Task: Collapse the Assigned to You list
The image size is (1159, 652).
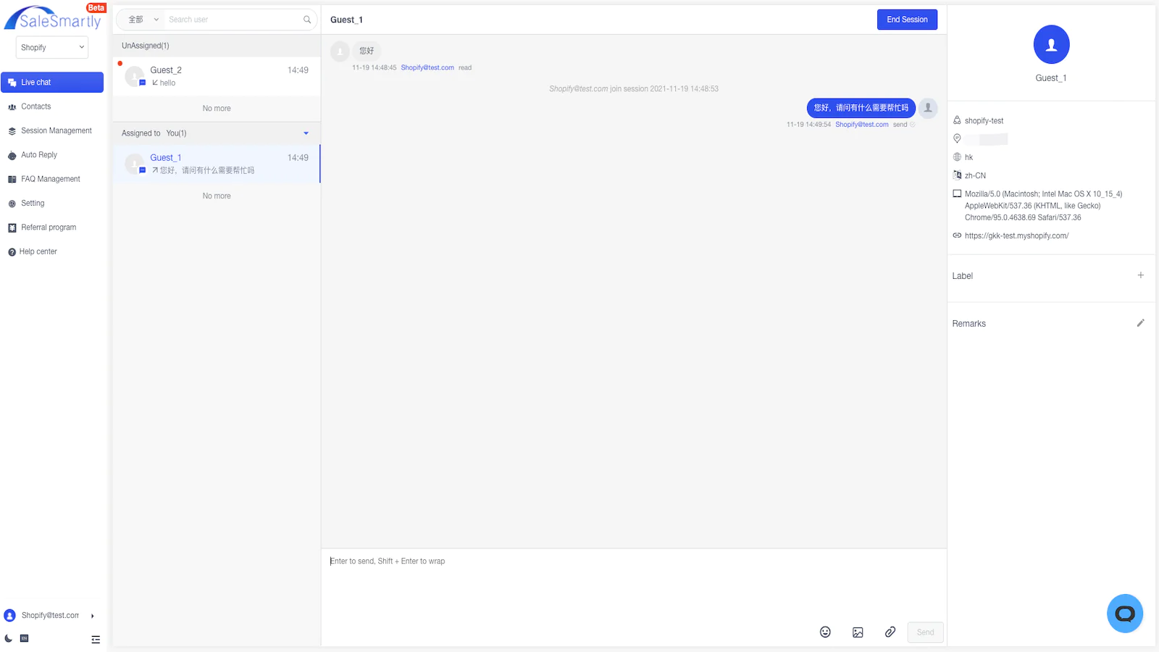Action: [306, 133]
